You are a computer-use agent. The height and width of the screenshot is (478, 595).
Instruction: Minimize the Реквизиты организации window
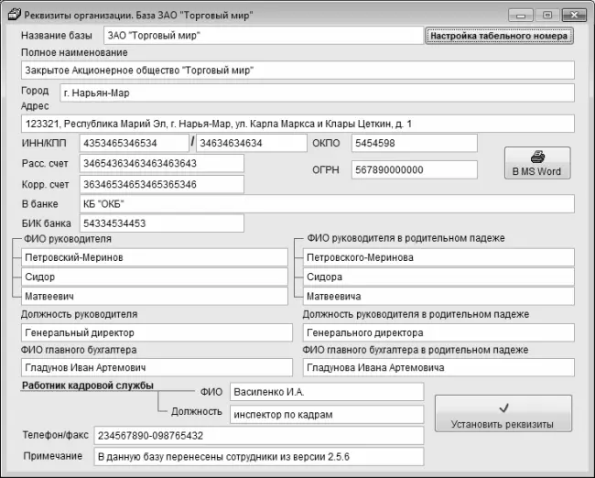click(521, 16)
